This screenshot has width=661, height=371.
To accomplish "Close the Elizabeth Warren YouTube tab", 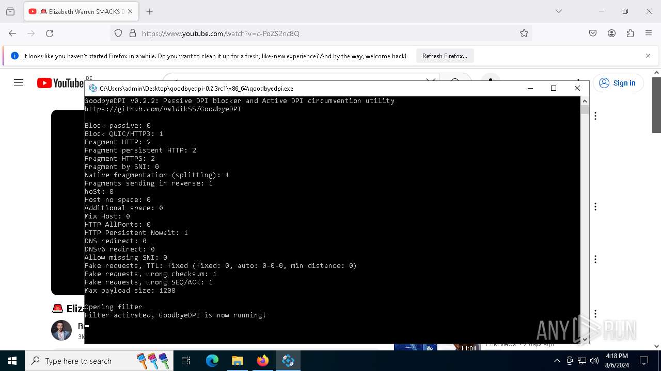I will (130, 11).
